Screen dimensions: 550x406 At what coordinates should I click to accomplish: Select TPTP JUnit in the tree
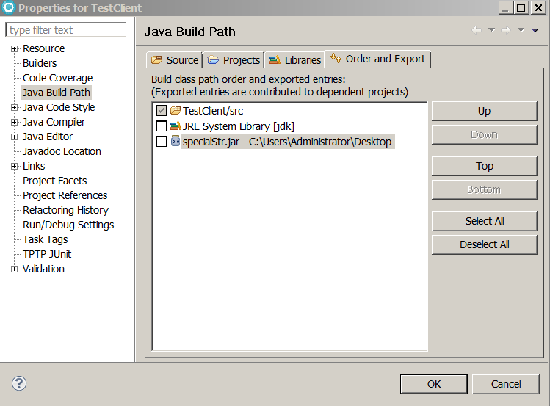click(47, 254)
